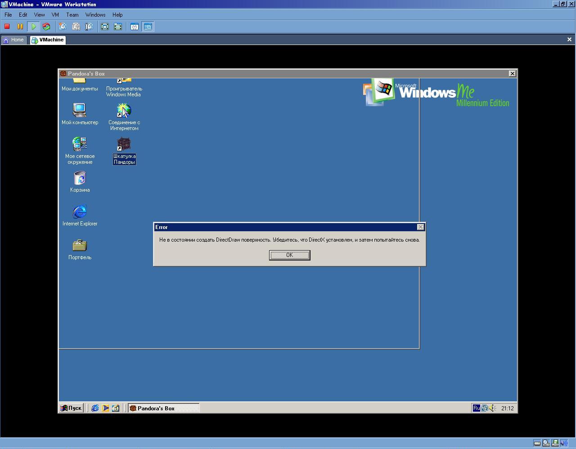Click the green Power On toolbar icon
This screenshot has height=449, width=576.
tap(33, 27)
